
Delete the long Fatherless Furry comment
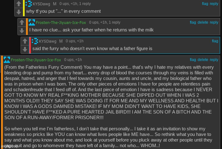click(x=203, y=60)
